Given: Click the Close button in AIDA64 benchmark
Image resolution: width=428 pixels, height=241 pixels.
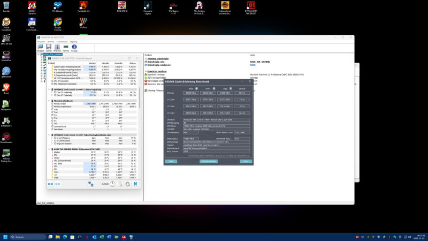Looking at the screenshot, I should (246, 161).
